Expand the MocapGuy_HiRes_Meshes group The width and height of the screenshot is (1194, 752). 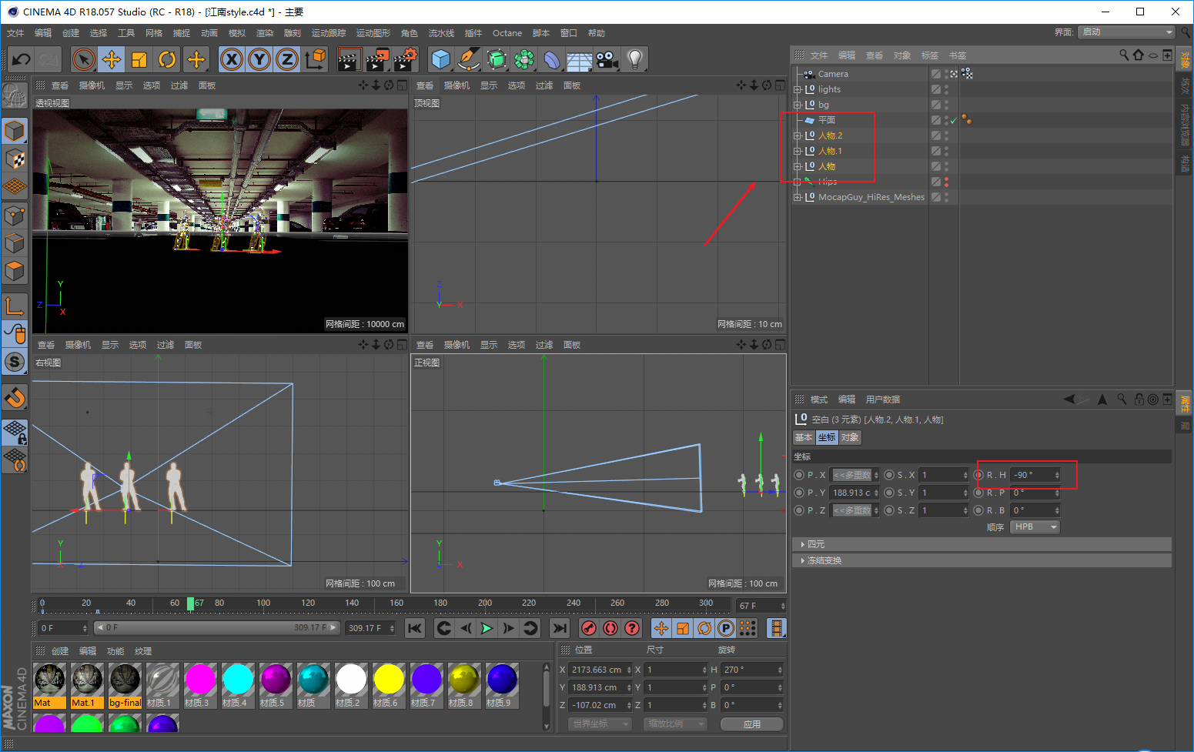coord(798,197)
